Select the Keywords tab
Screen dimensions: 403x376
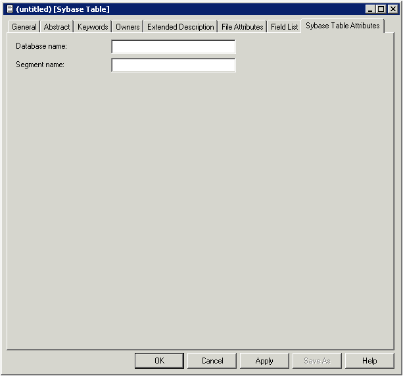[93, 27]
